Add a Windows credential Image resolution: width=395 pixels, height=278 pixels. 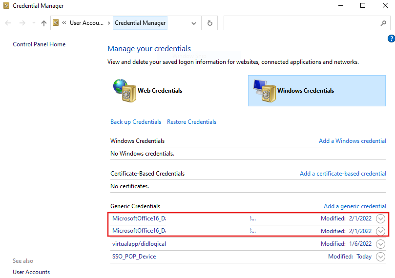353,141
